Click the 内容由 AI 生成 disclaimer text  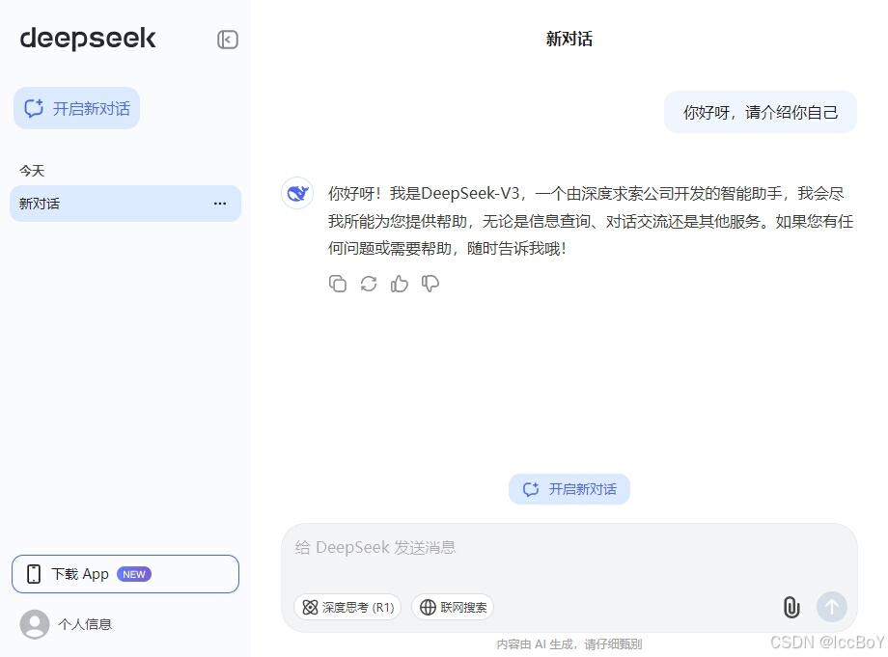tap(569, 644)
